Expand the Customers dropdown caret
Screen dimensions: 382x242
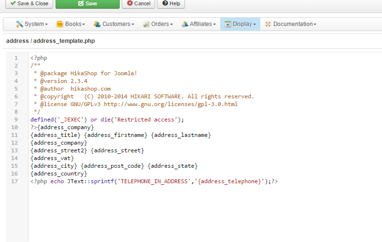tap(133, 25)
